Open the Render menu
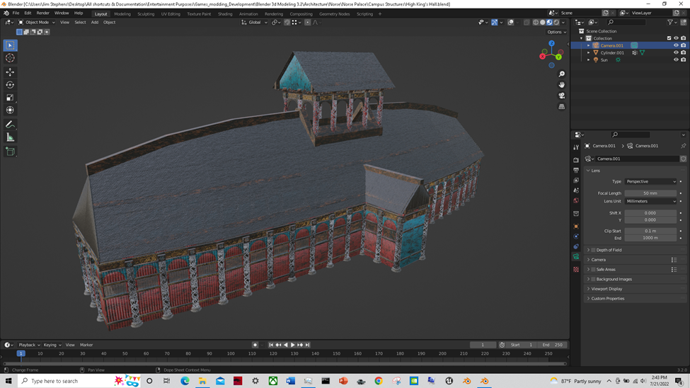This screenshot has height=388, width=690. 43,13
